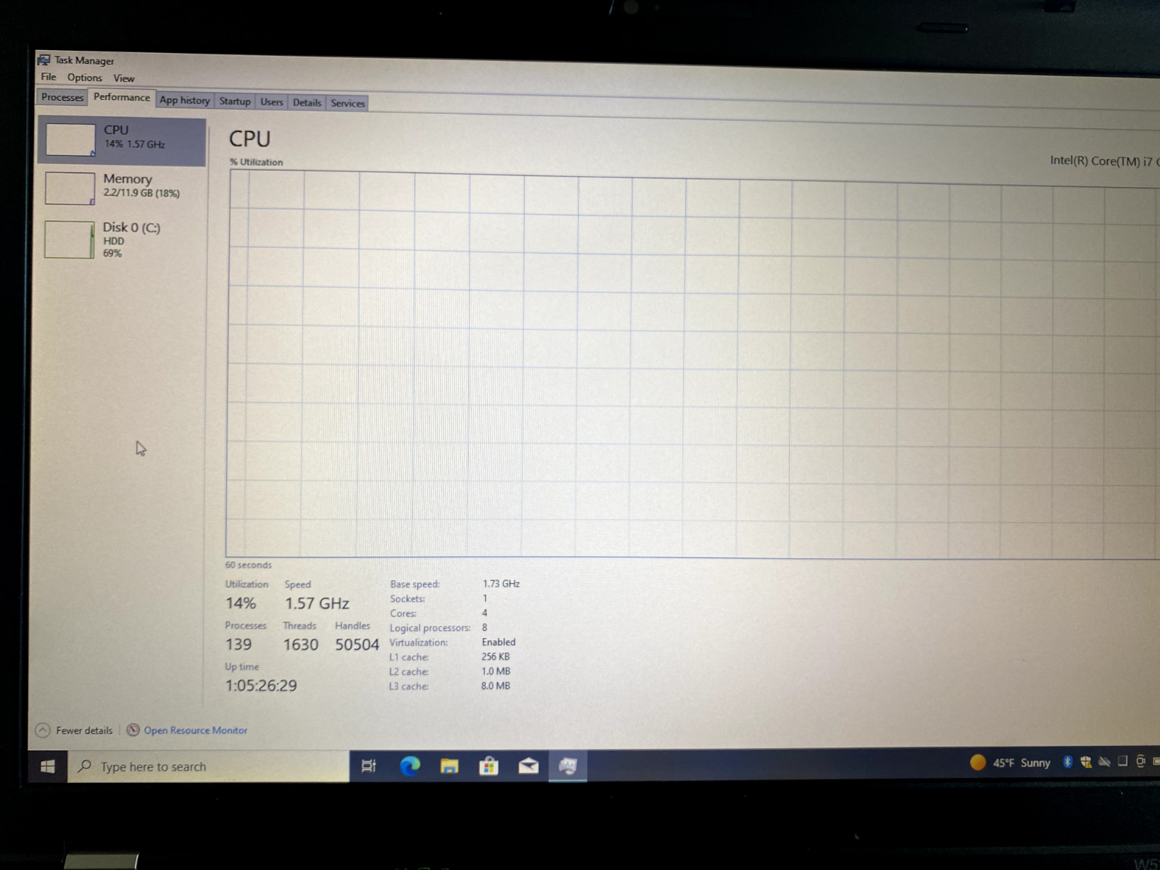
Task: Click the Virtualization value 'Enabled'
Action: [x=499, y=642]
